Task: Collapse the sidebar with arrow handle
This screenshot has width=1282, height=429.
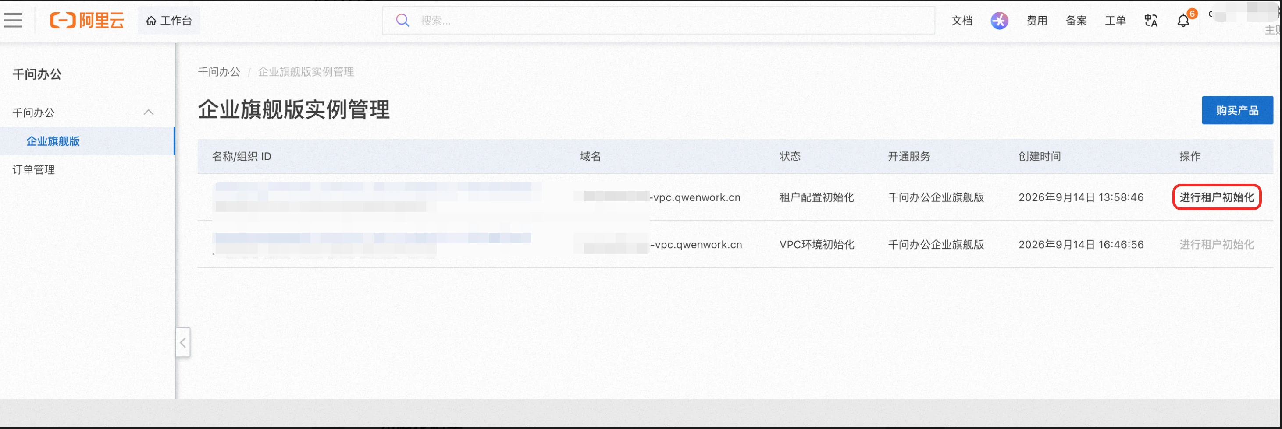Action: [x=183, y=342]
